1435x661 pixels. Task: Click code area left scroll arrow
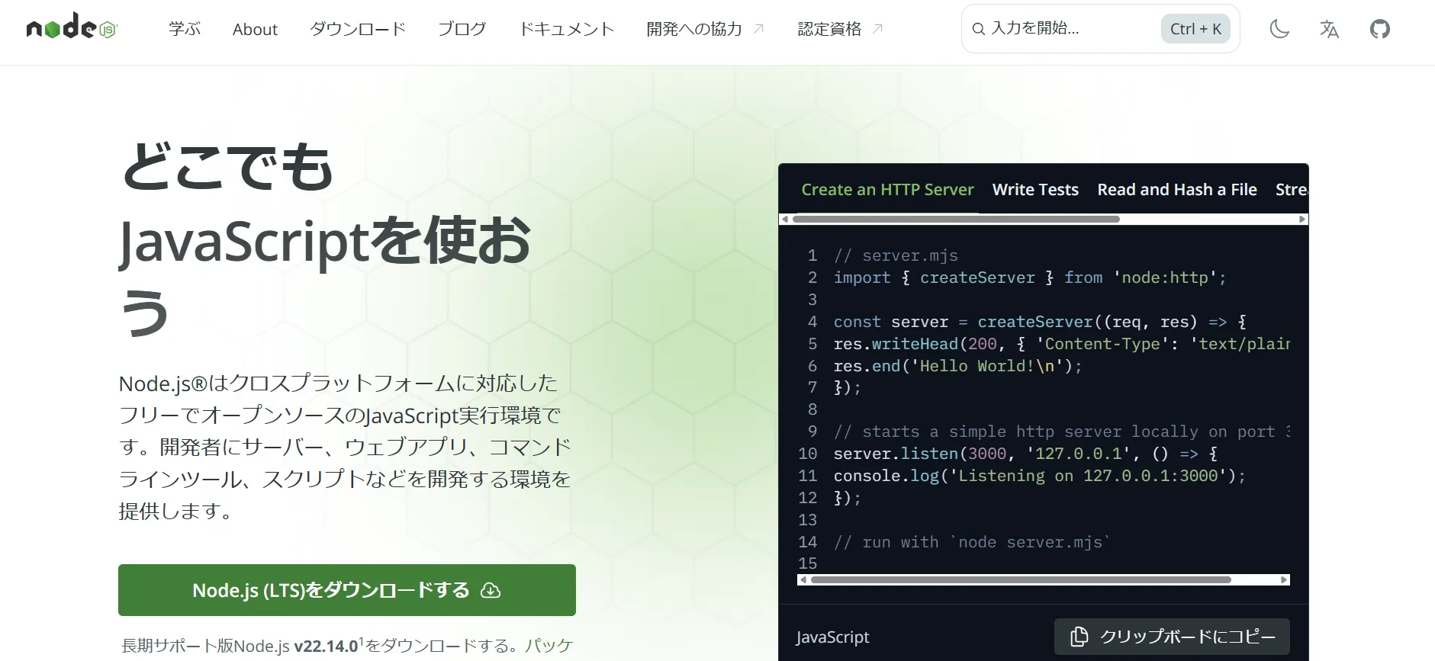point(803,580)
